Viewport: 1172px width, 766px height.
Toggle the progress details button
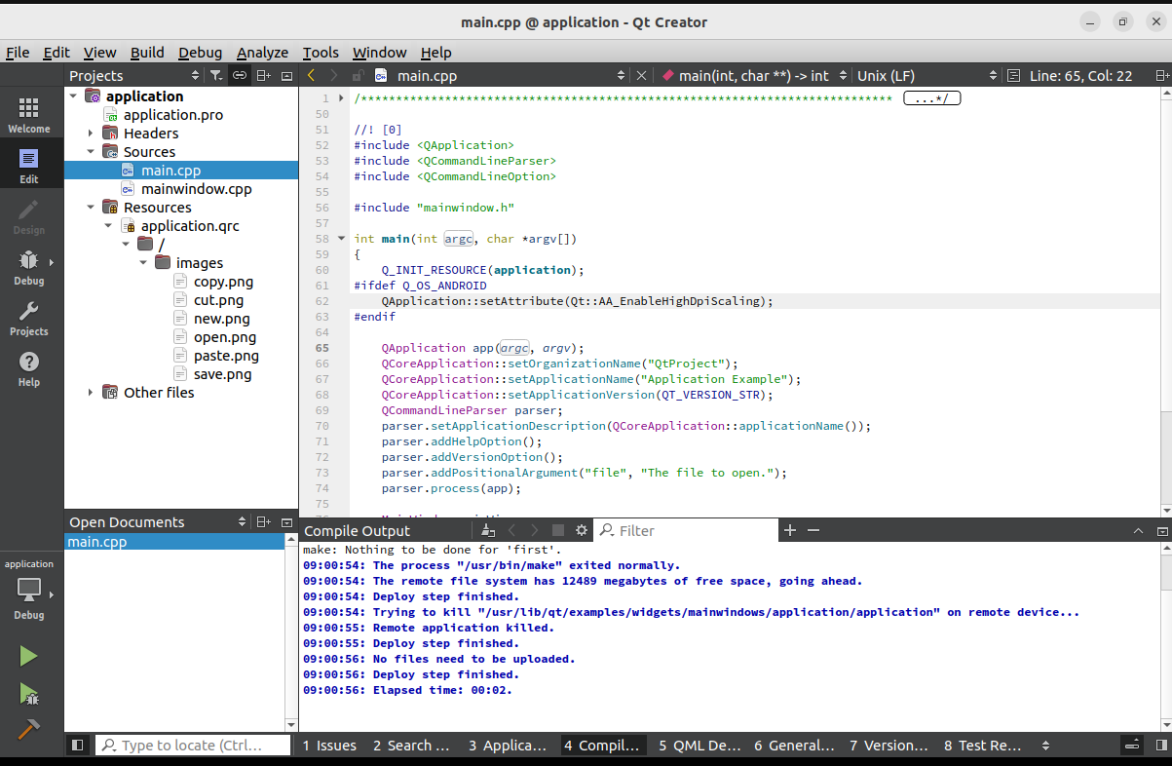(1131, 745)
